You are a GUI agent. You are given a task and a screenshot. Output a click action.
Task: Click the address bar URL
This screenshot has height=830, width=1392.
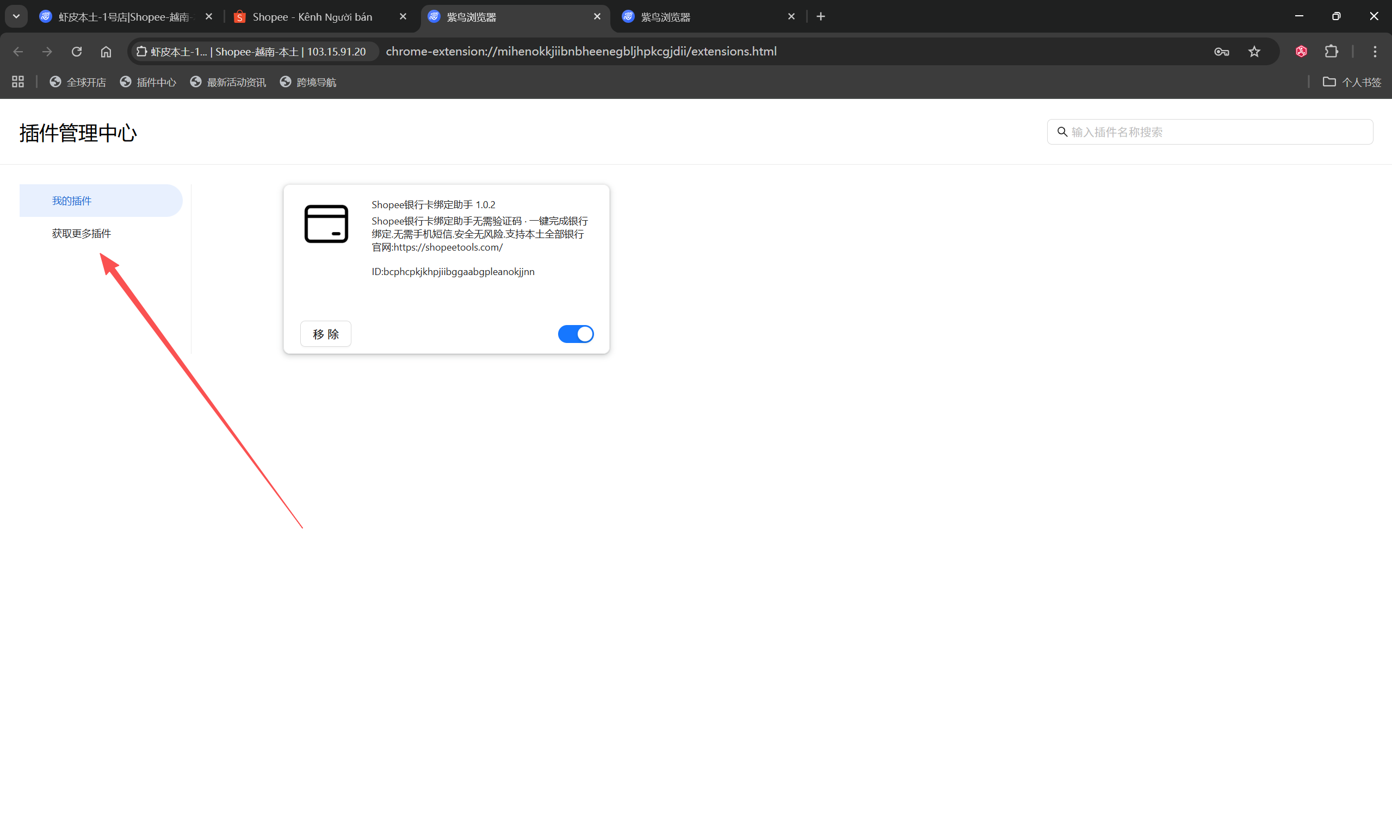[x=581, y=52]
